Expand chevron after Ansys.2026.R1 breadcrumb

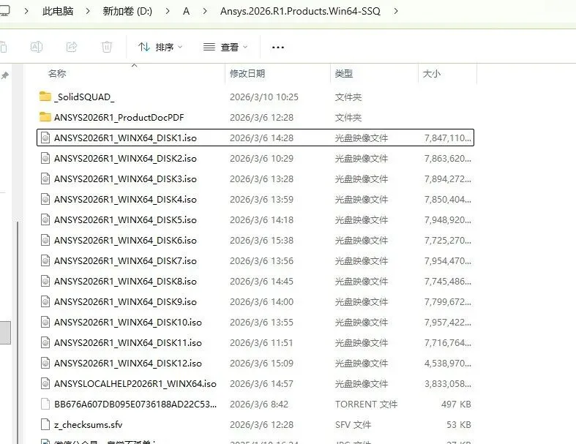coord(396,12)
